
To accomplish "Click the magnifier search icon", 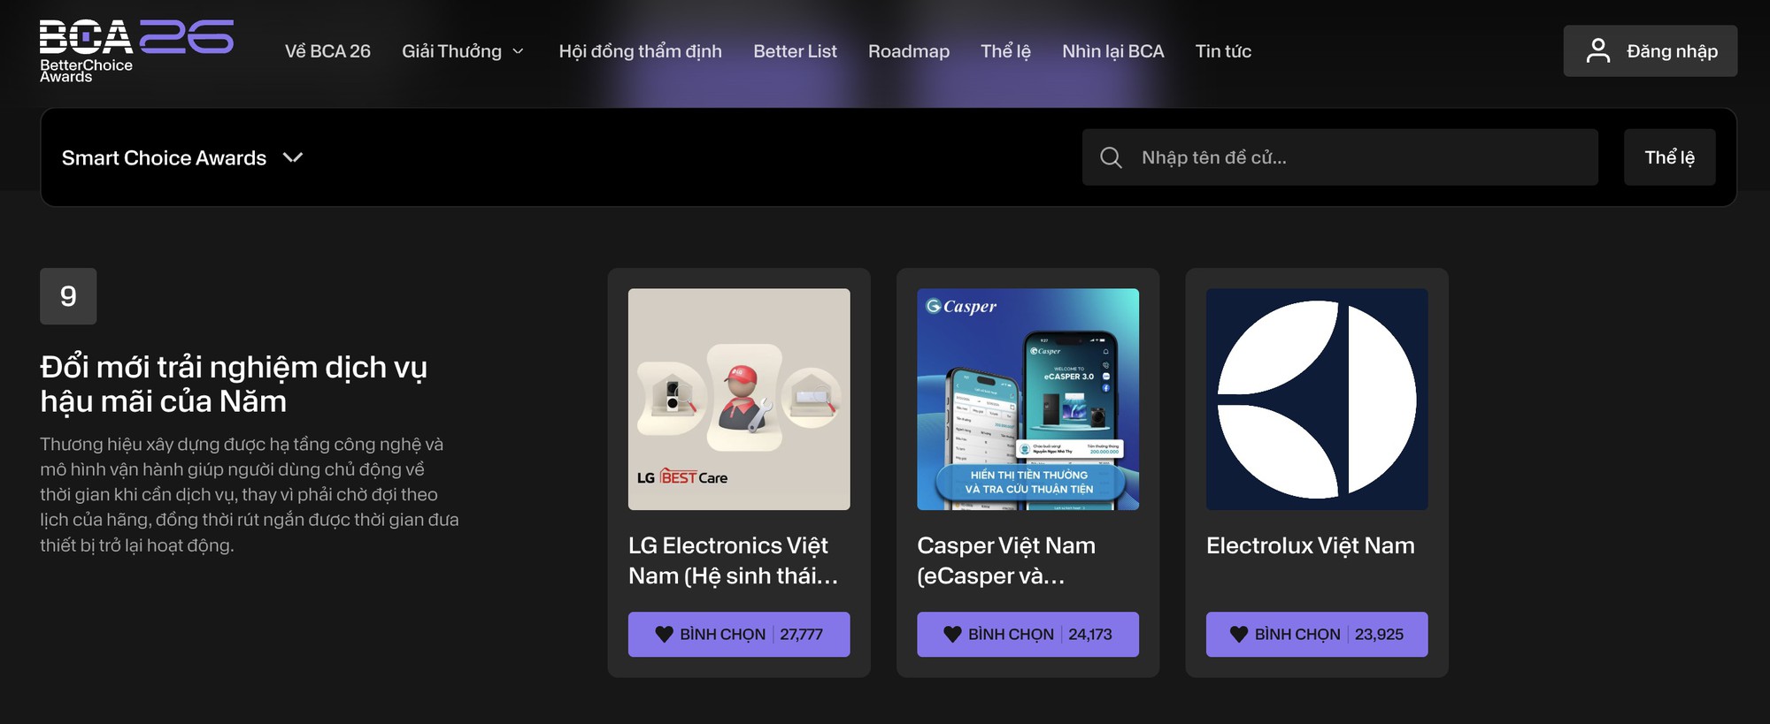I will [1111, 157].
